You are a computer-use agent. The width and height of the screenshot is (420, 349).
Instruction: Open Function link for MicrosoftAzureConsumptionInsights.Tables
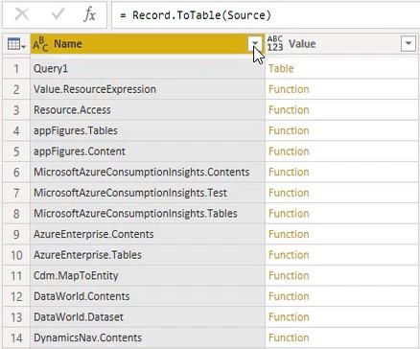coord(289,214)
